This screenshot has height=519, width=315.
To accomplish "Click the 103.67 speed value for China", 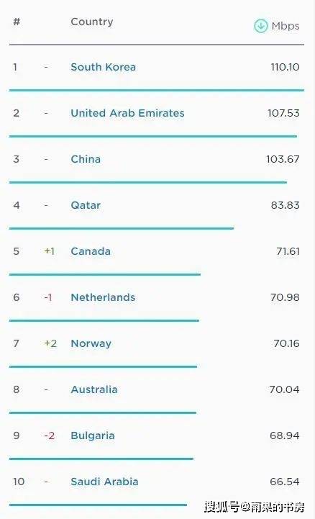I will [283, 159].
